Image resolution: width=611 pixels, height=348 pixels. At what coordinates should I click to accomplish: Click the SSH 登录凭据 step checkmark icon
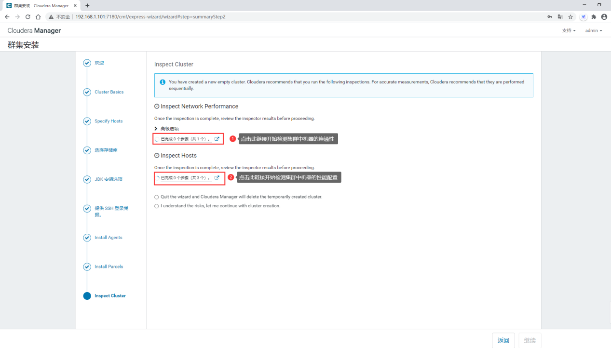point(87,209)
